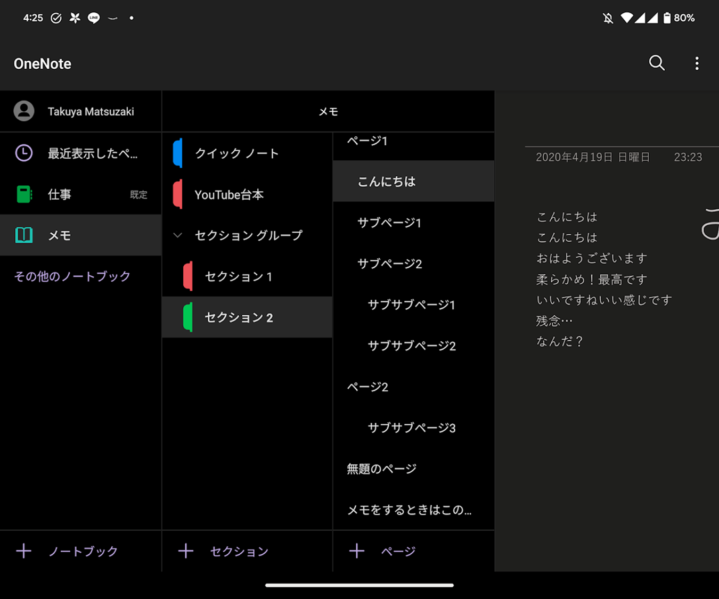Click the blue クイック ノート section tab icon

coord(178,153)
